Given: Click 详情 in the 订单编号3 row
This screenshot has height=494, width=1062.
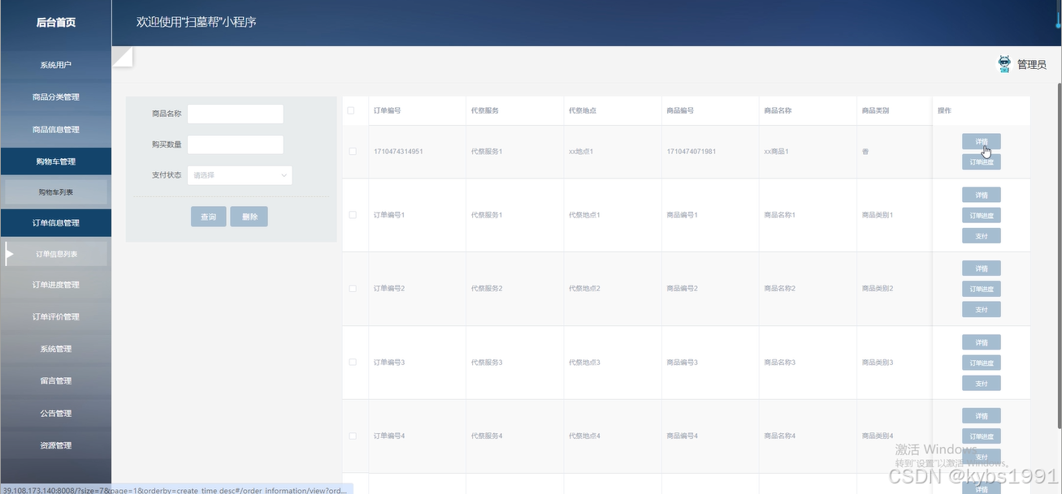Looking at the screenshot, I should 982,342.
